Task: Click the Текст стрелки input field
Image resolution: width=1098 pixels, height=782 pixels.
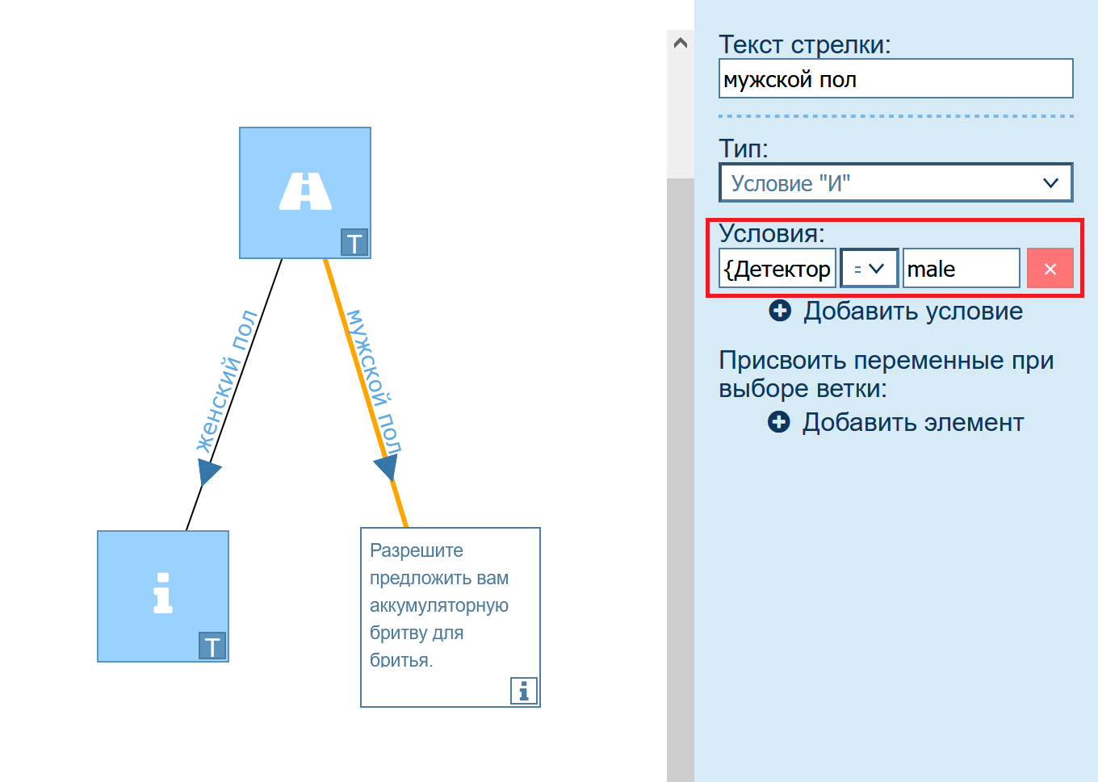Action: [x=895, y=79]
